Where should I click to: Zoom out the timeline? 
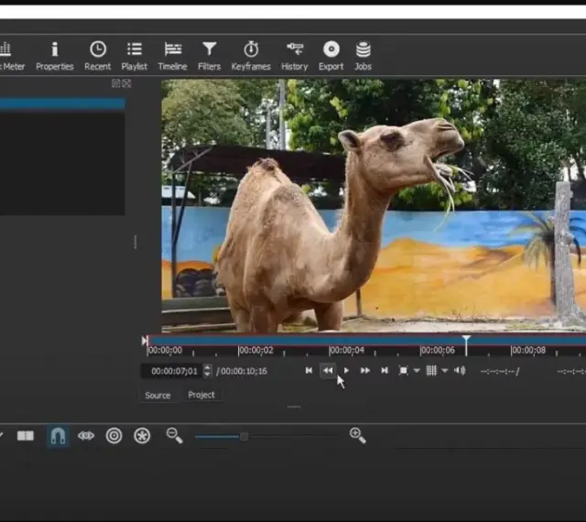click(175, 436)
